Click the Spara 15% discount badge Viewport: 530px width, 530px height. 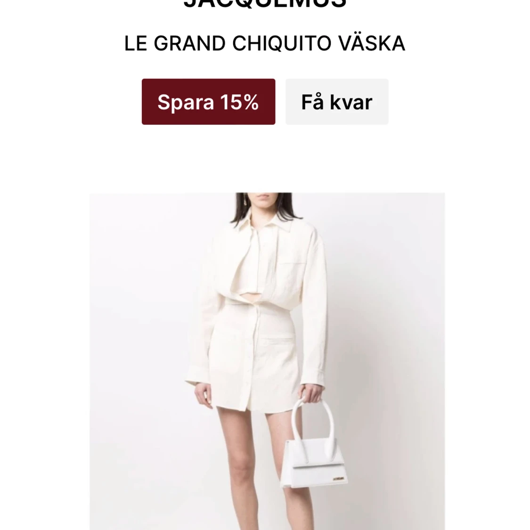click(208, 102)
